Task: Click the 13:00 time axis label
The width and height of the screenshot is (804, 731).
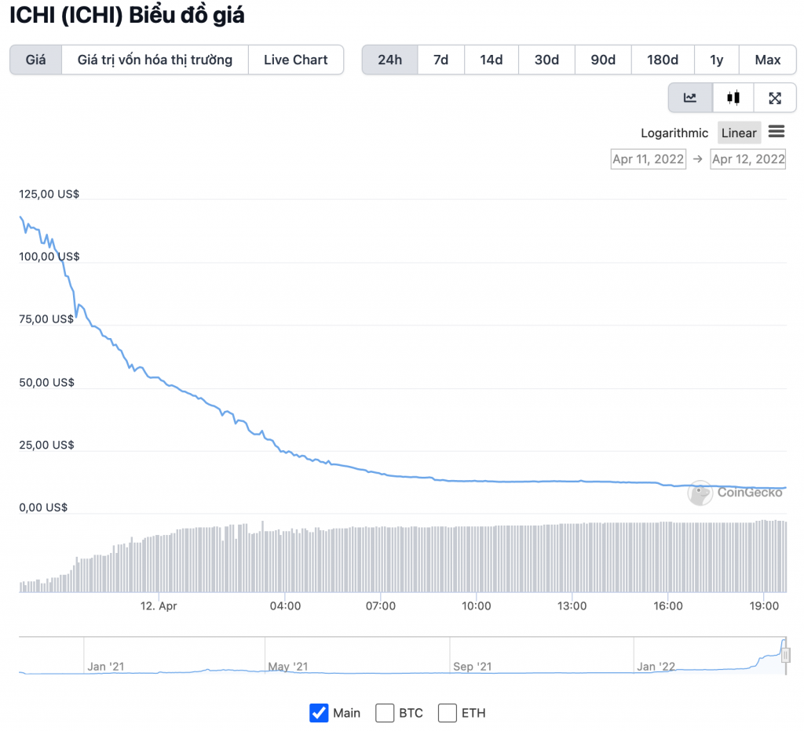Action: pos(572,606)
